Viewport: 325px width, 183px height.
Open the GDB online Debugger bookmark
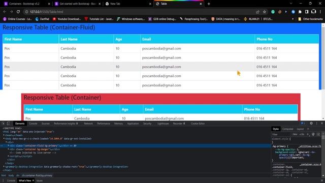tap(162, 19)
